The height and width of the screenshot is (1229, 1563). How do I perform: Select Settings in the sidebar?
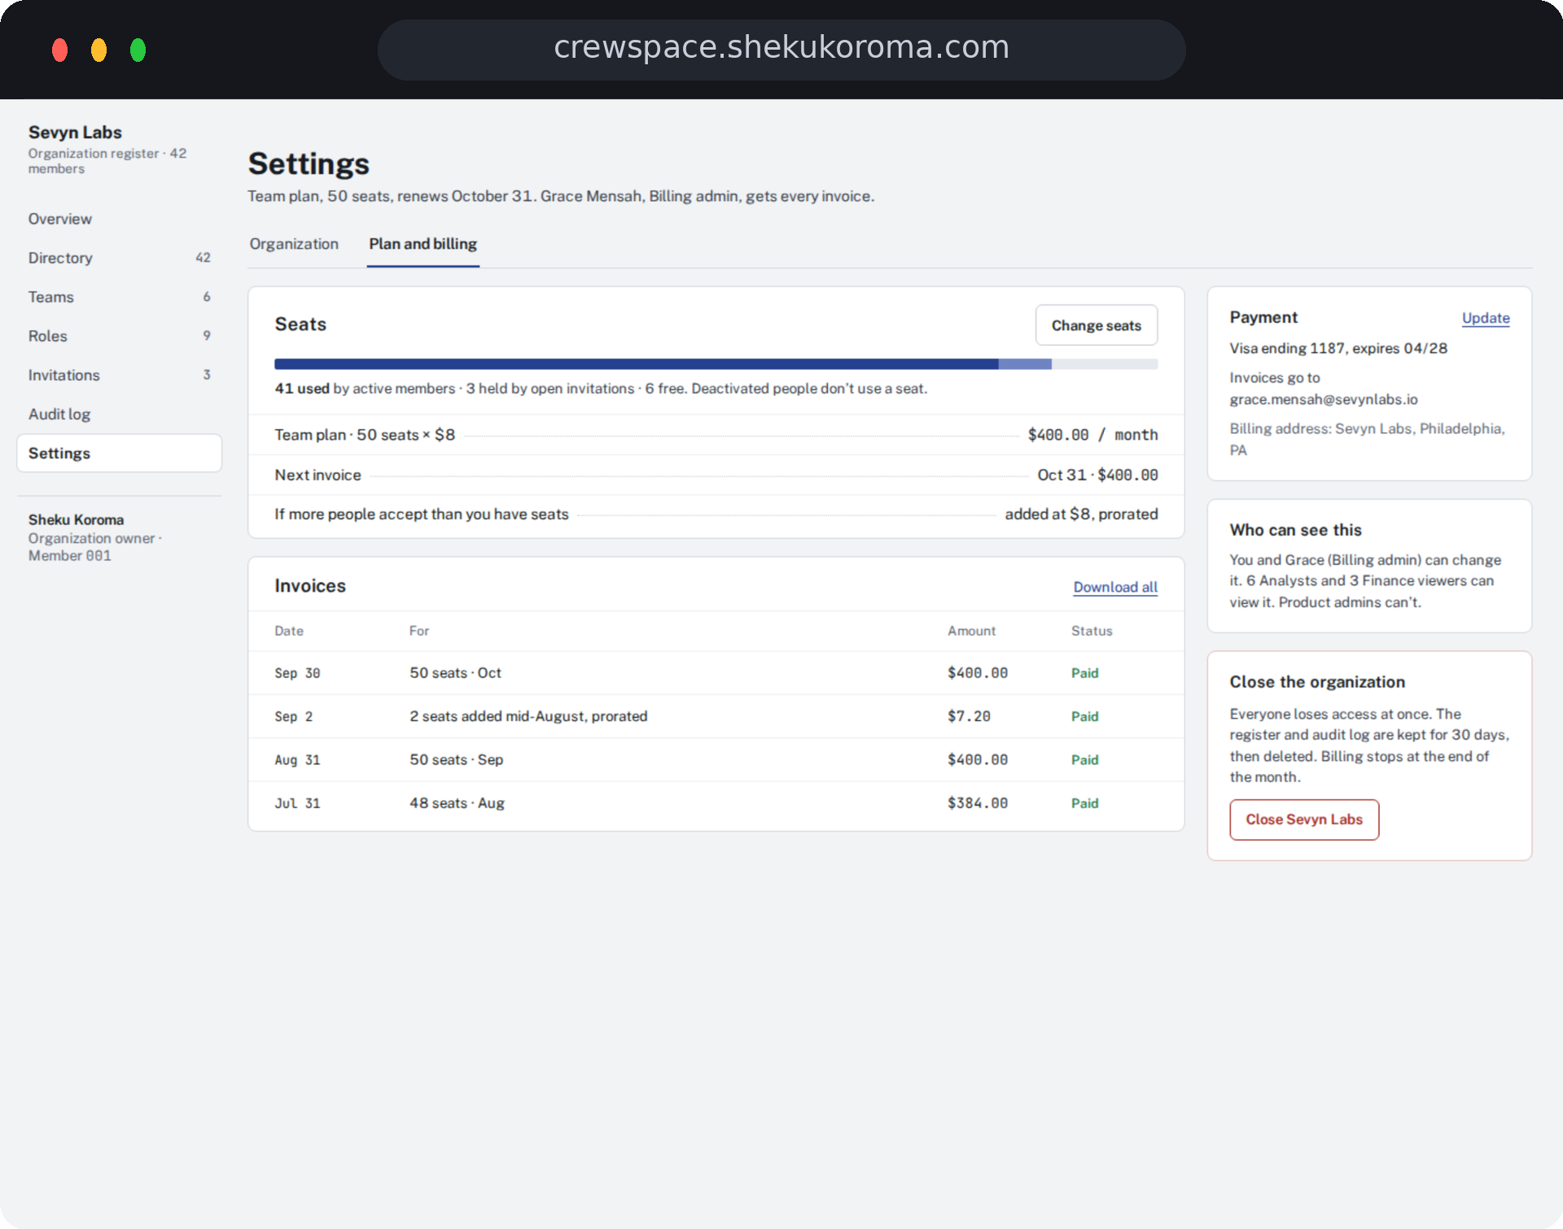click(119, 453)
